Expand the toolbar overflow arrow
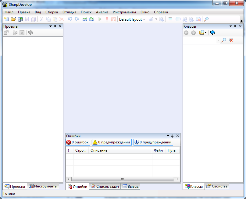246x199 pixels. click(241, 21)
